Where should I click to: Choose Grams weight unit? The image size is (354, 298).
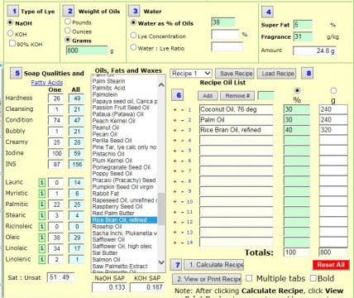pyautogui.click(x=68, y=40)
